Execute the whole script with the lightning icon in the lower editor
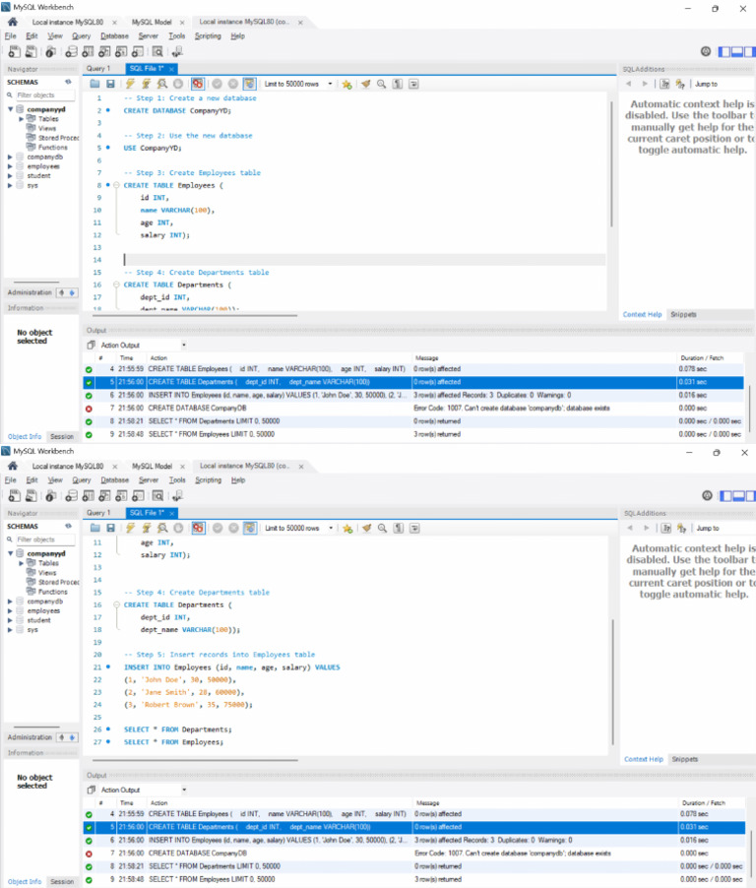Screen dimensions: 756x888 tap(131, 528)
